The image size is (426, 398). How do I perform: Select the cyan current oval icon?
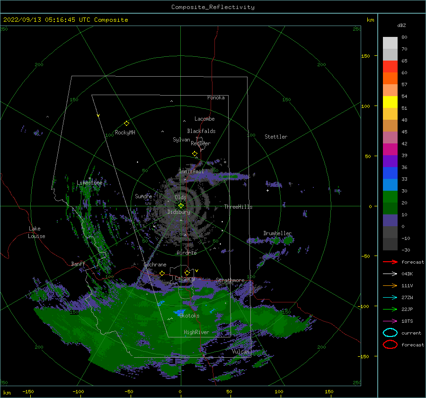390,333
